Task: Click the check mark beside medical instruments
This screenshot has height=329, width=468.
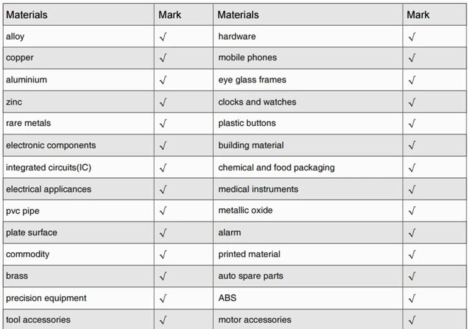Action: (412, 190)
